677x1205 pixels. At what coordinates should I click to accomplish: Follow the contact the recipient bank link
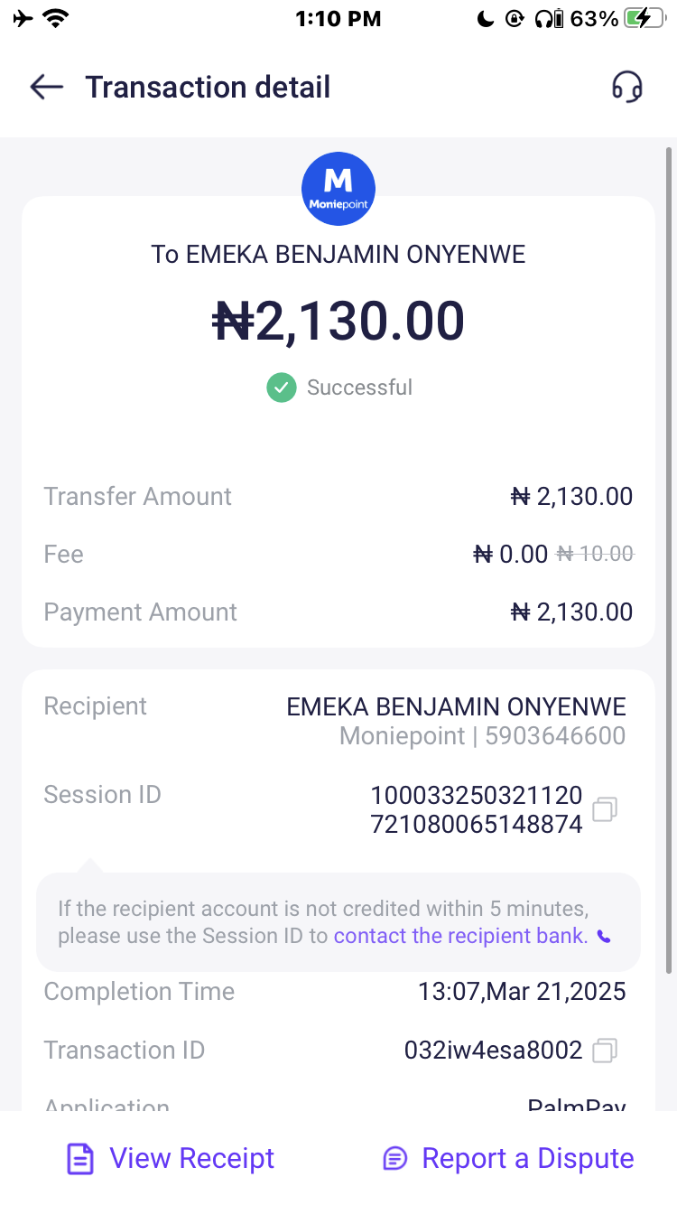click(x=460, y=936)
